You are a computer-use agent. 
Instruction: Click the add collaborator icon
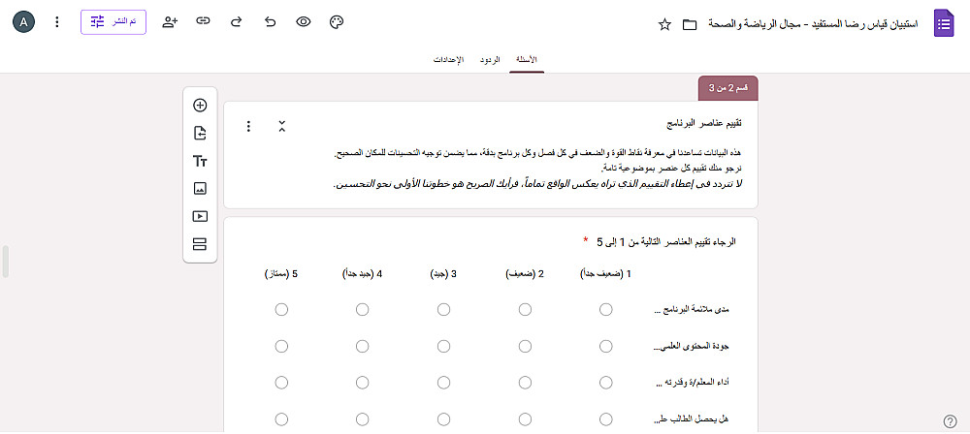click(170, 21)
